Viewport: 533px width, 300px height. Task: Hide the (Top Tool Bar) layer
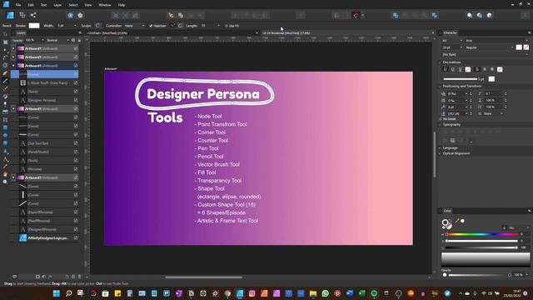pyautogui.click(x=76, y=143)
